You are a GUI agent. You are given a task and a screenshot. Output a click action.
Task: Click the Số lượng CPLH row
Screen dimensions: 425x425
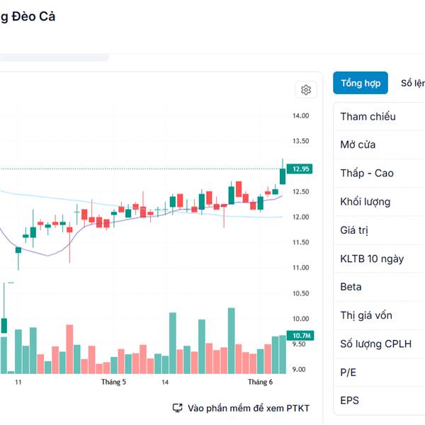coord(379,344)
